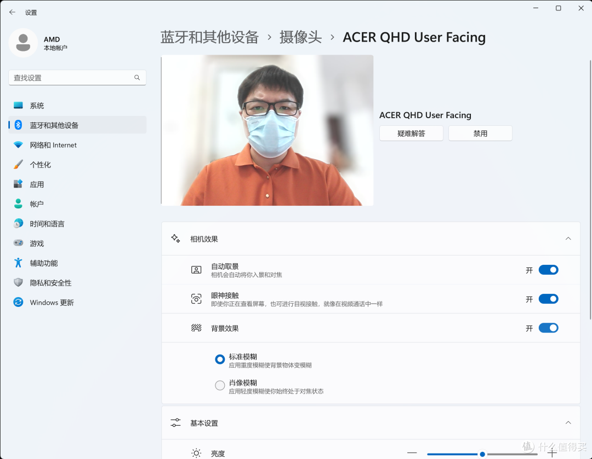
Task: Click the AMD user avatar icon
Action: (23, 43)
